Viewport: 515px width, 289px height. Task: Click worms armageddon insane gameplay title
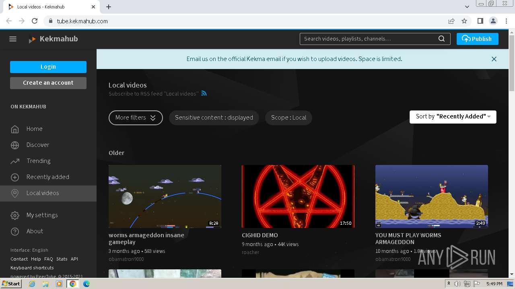(x=146, y=239)
